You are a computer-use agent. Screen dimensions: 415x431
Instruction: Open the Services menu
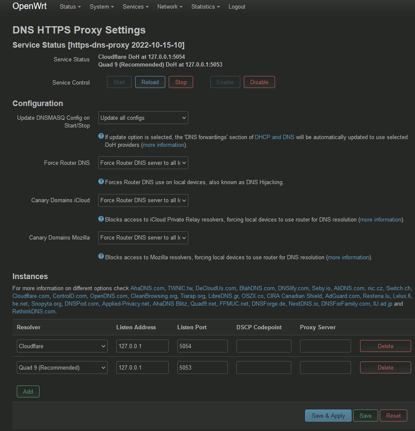coord(135,6)
